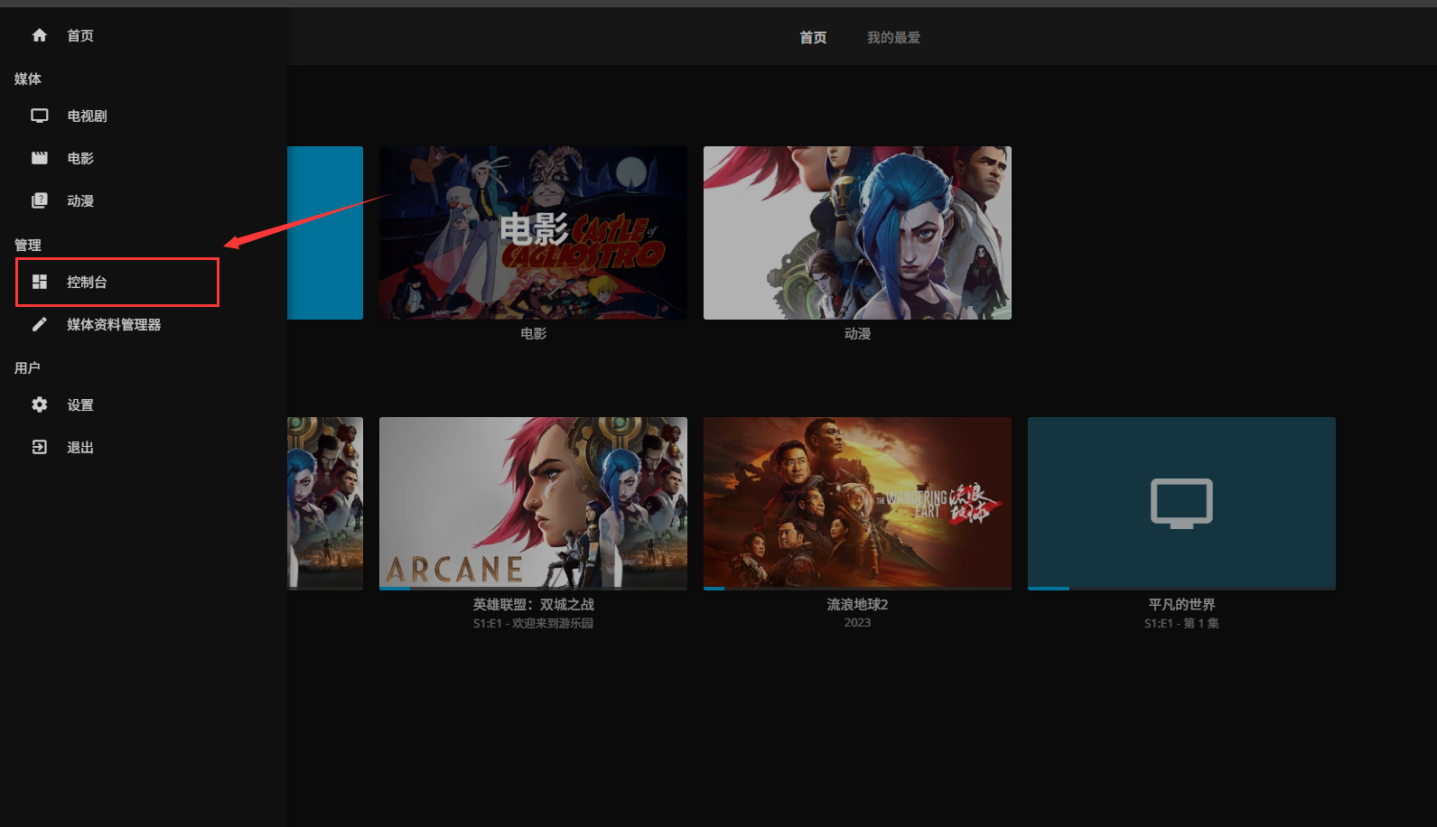Viewport: 1437px width, 827px height.
Task: Click the 流浪地球2 title link
Action: tap(857, 605)
